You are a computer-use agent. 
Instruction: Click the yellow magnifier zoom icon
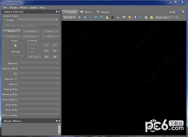pos(152,18)
